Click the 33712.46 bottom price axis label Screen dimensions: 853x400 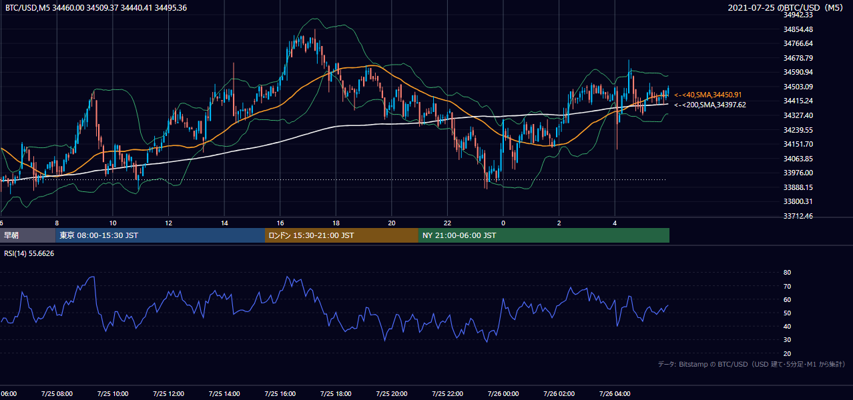tap(798, 216)
